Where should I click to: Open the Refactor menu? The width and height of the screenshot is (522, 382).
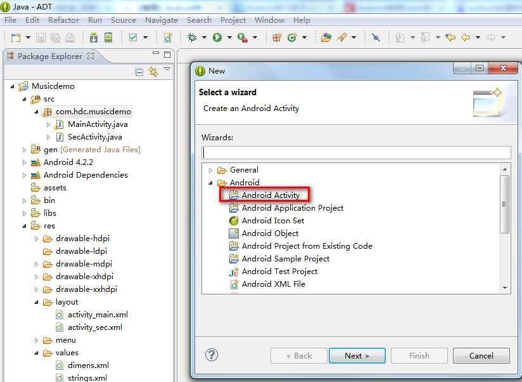tap(63, 20)
